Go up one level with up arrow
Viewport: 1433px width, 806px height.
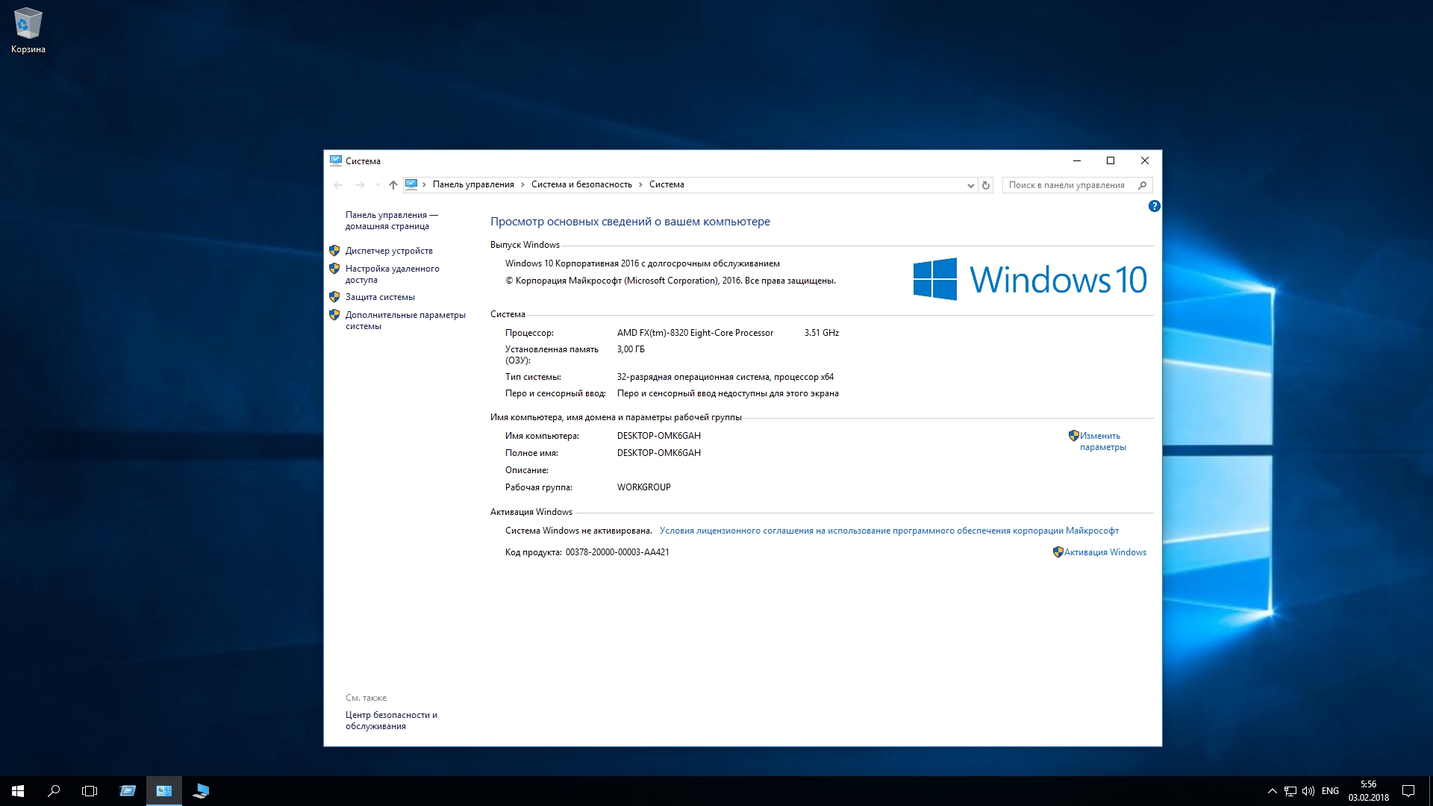coord(393,185)
